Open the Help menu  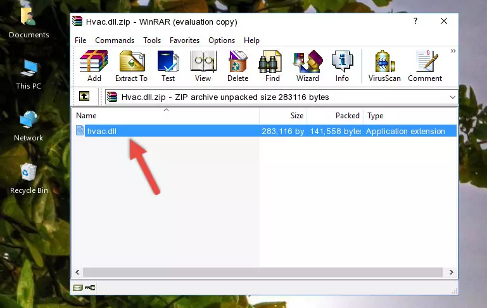(x=251, y=40)
